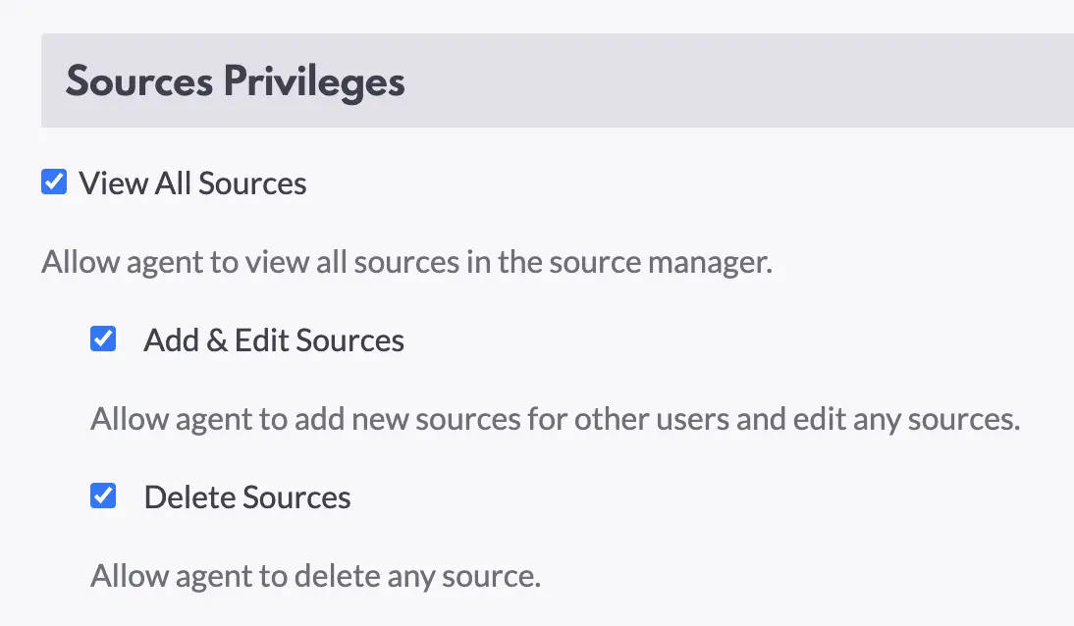Click the "Allow agent to delete any source" text
This screenshot has width=1074, height=626.
315,575
